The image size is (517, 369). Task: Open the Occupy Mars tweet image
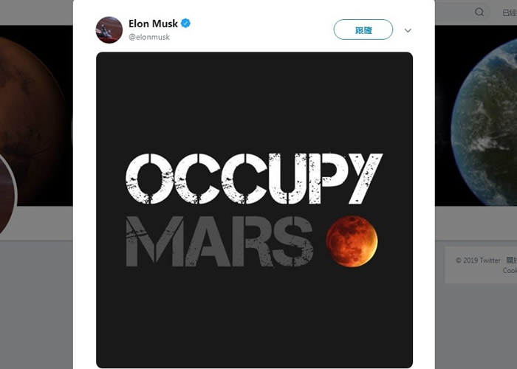tap(254, 210)
